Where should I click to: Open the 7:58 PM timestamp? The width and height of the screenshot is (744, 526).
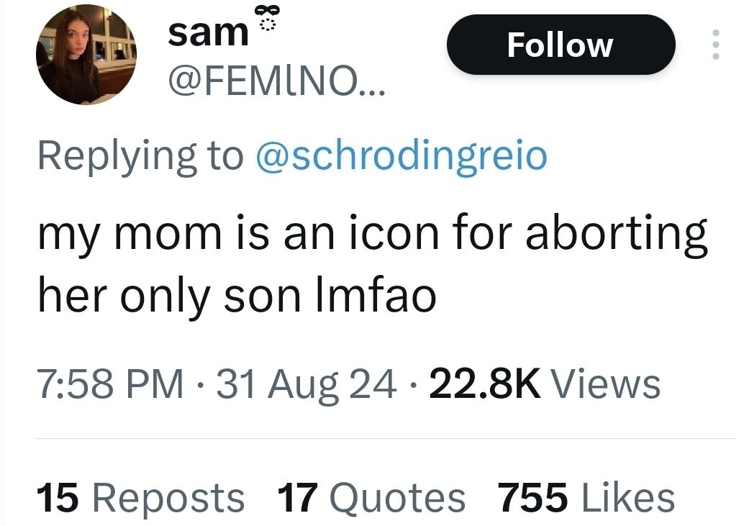110,384
